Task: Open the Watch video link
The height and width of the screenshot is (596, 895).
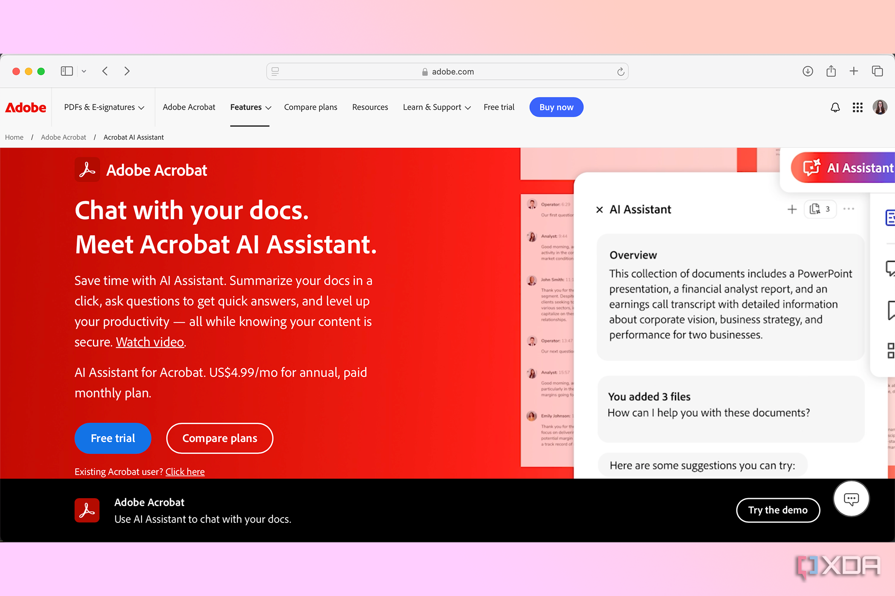Action: (x=150, y=342)
